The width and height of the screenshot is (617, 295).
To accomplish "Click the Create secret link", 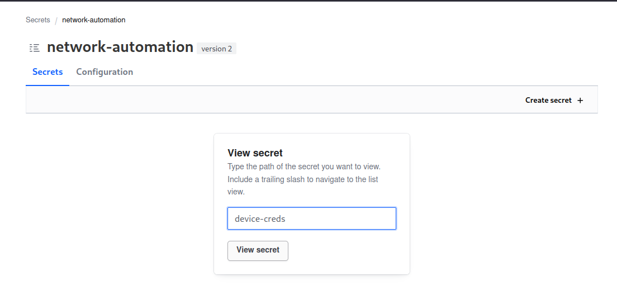I will [548, 101].
